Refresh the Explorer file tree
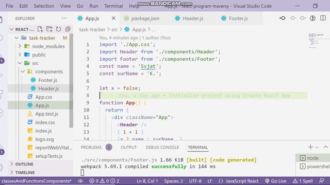Viewport: 330px width, 185px height. coord(58,29)
